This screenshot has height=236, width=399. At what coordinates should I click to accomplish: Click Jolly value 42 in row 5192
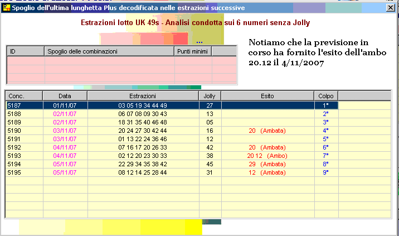pyautogui.click(x=210, y=147)
